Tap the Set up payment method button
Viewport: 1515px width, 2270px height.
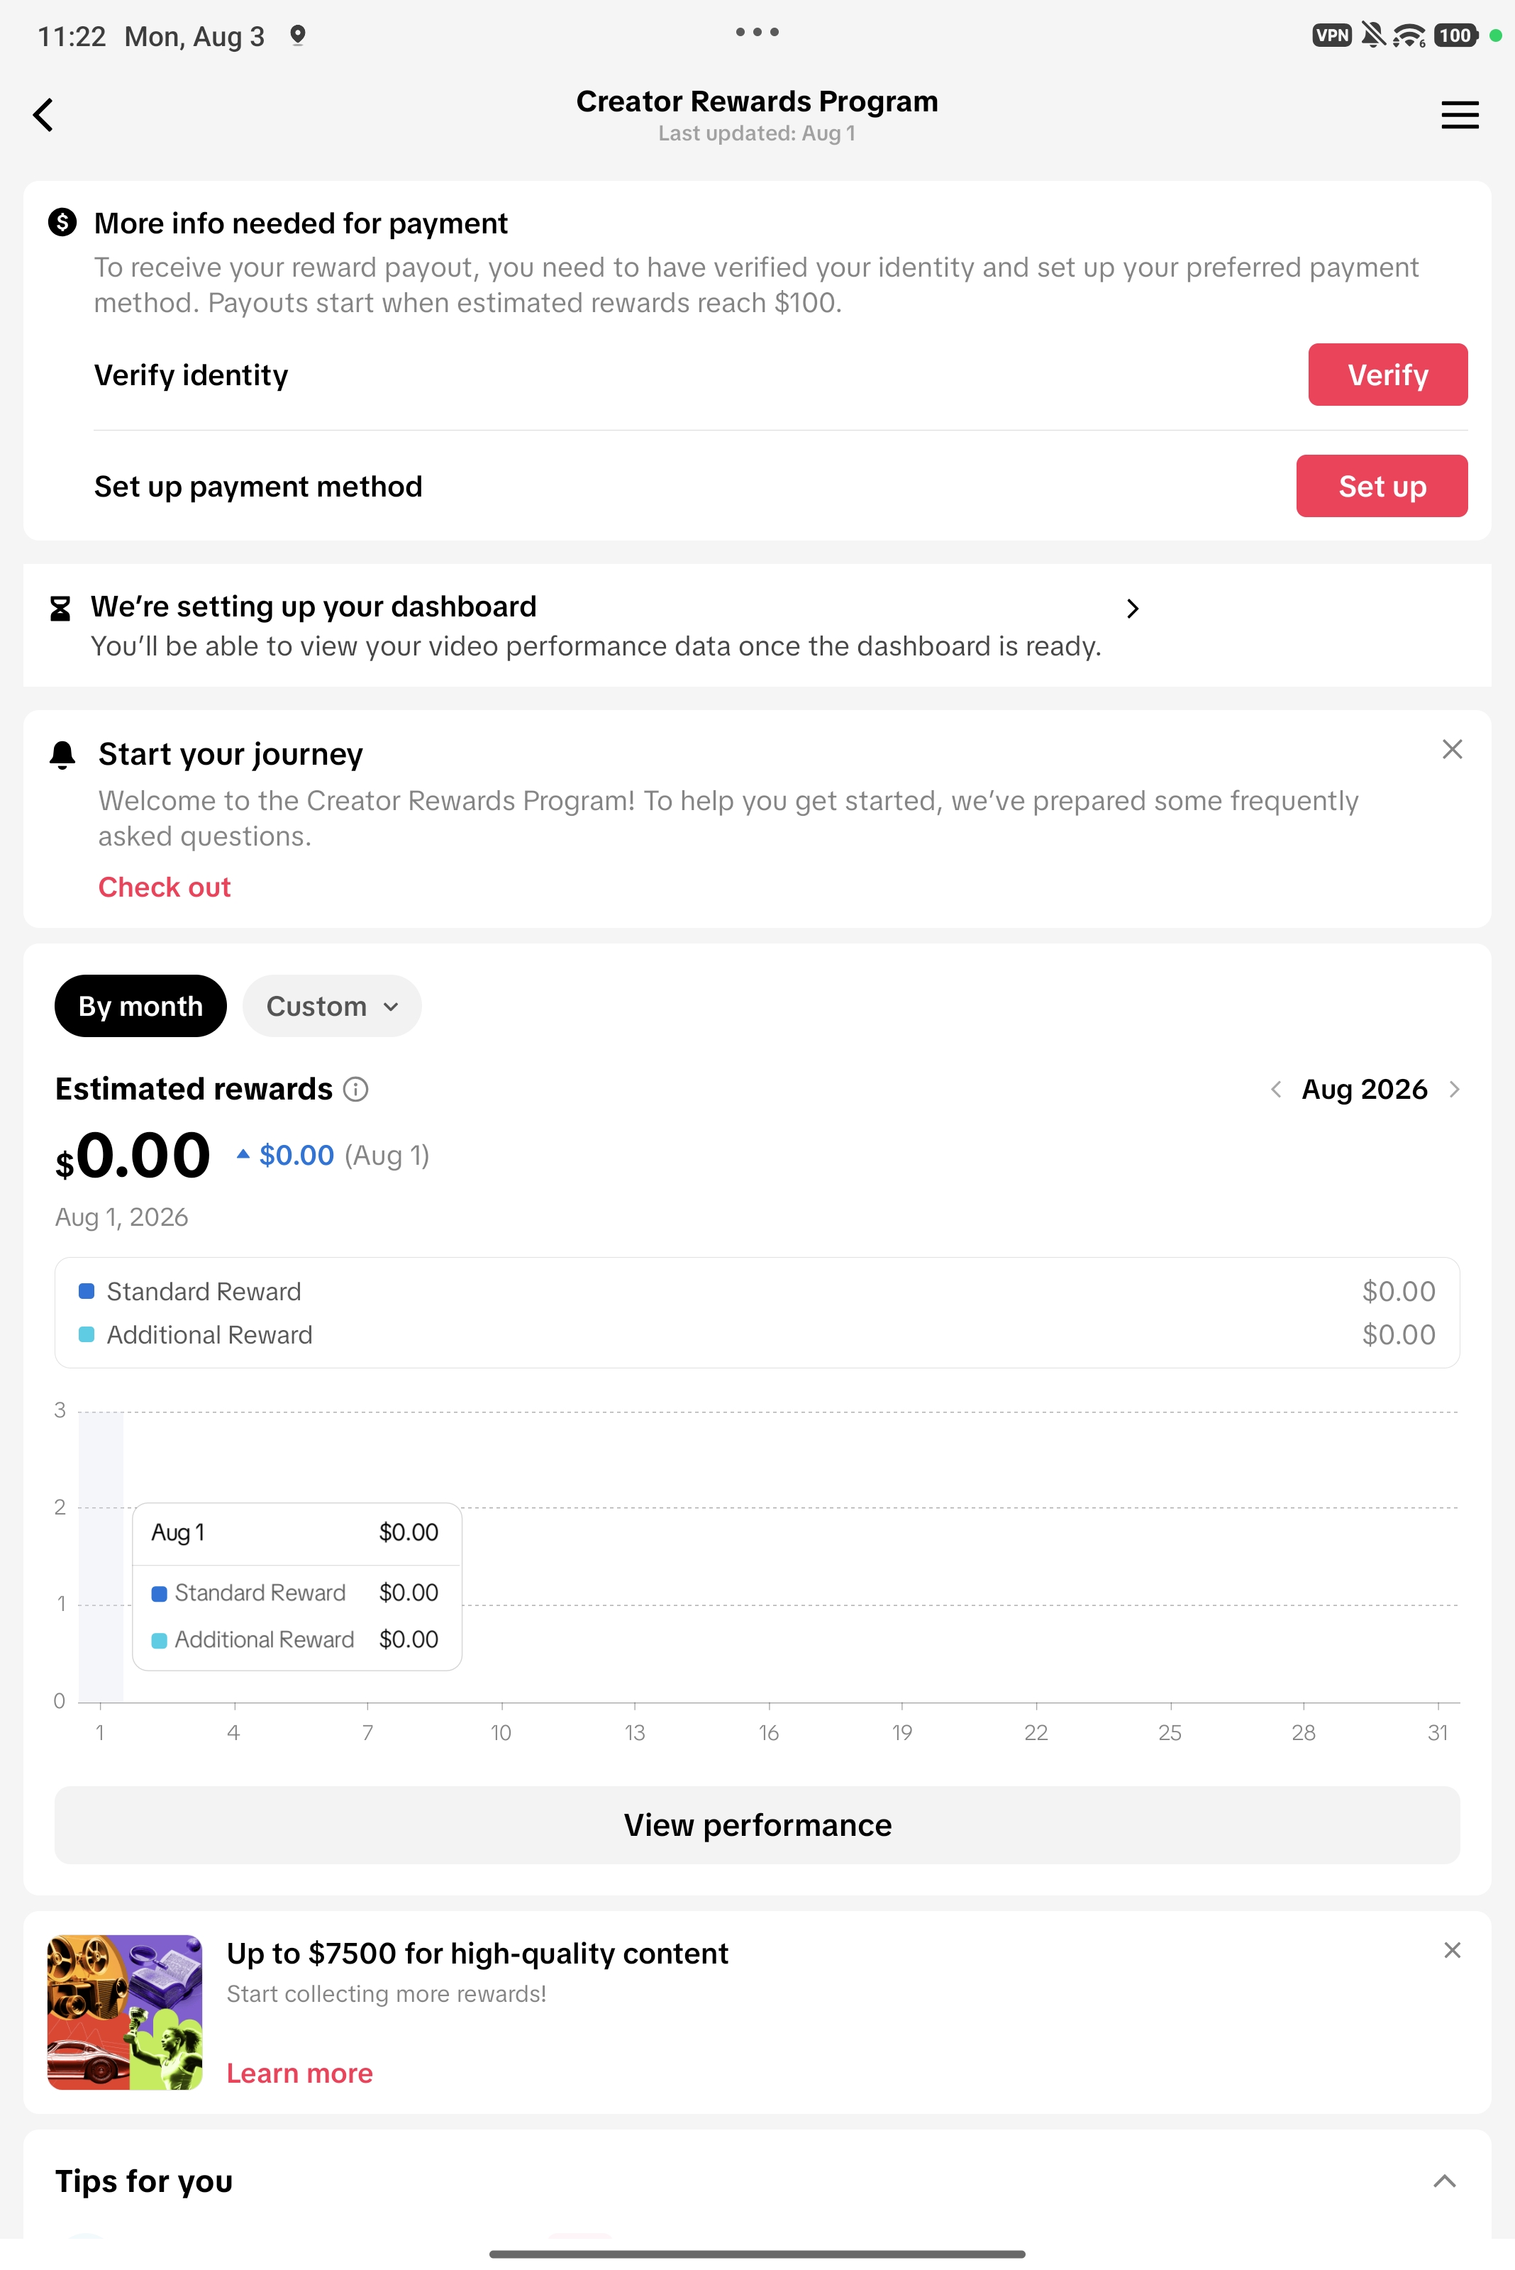click(1382, 486)
